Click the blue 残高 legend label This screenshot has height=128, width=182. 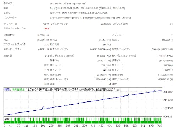click(7, 89)
